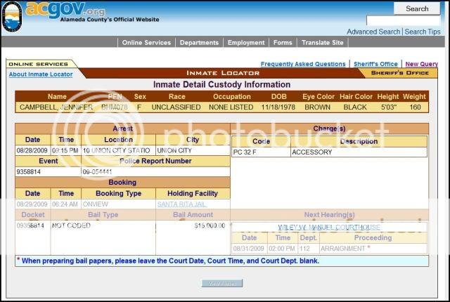Select the yellow Online Services tab

pos(38,64)
